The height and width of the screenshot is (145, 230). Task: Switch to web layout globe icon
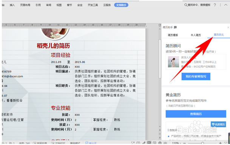pyautogui.click(x=160, y=143)
